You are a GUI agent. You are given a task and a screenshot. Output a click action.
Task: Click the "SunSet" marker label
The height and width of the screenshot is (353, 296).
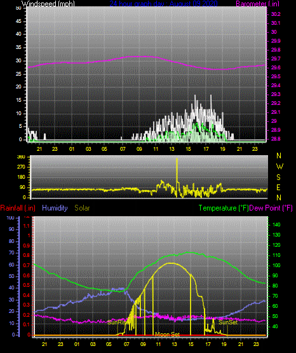coord(228,322)
